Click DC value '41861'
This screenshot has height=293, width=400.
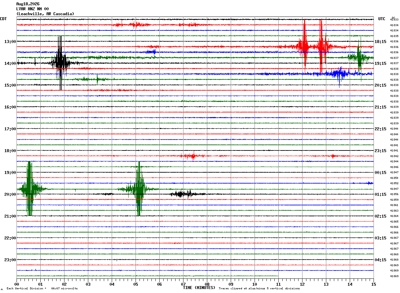(x=394, y=205)
